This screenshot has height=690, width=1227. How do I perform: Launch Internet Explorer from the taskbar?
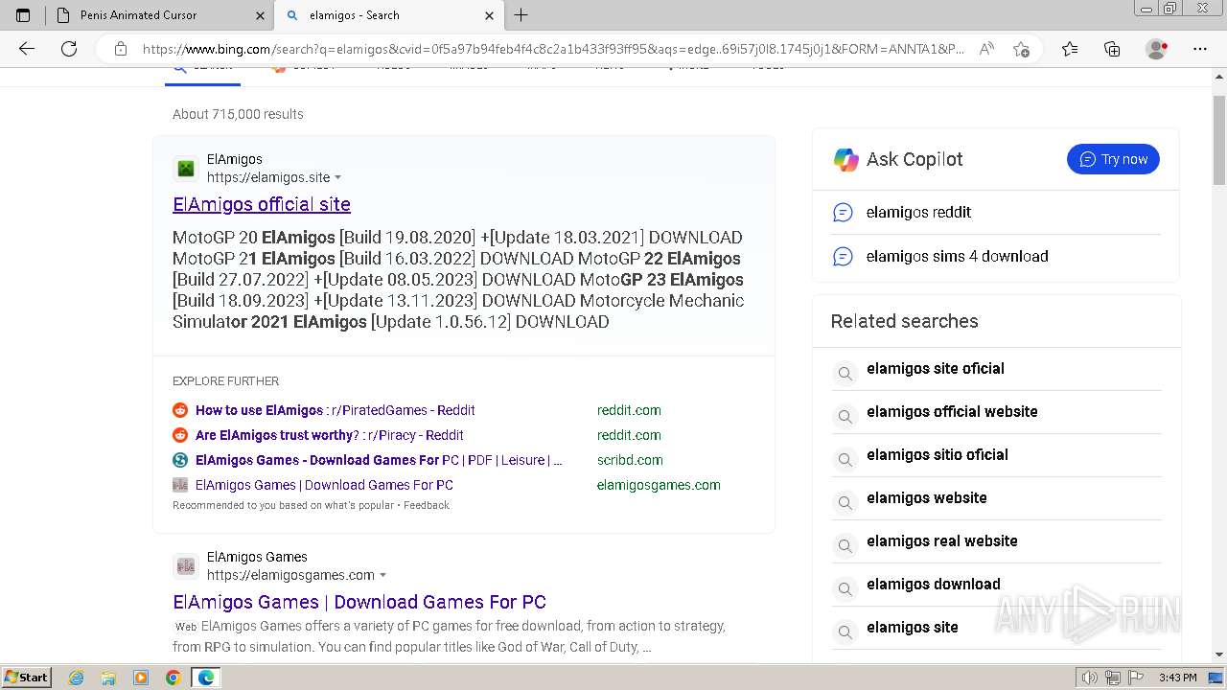point(76,678)
